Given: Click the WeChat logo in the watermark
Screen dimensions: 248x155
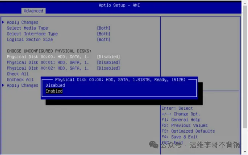Looking at the screenshot, I should click(x=153, y=145).
